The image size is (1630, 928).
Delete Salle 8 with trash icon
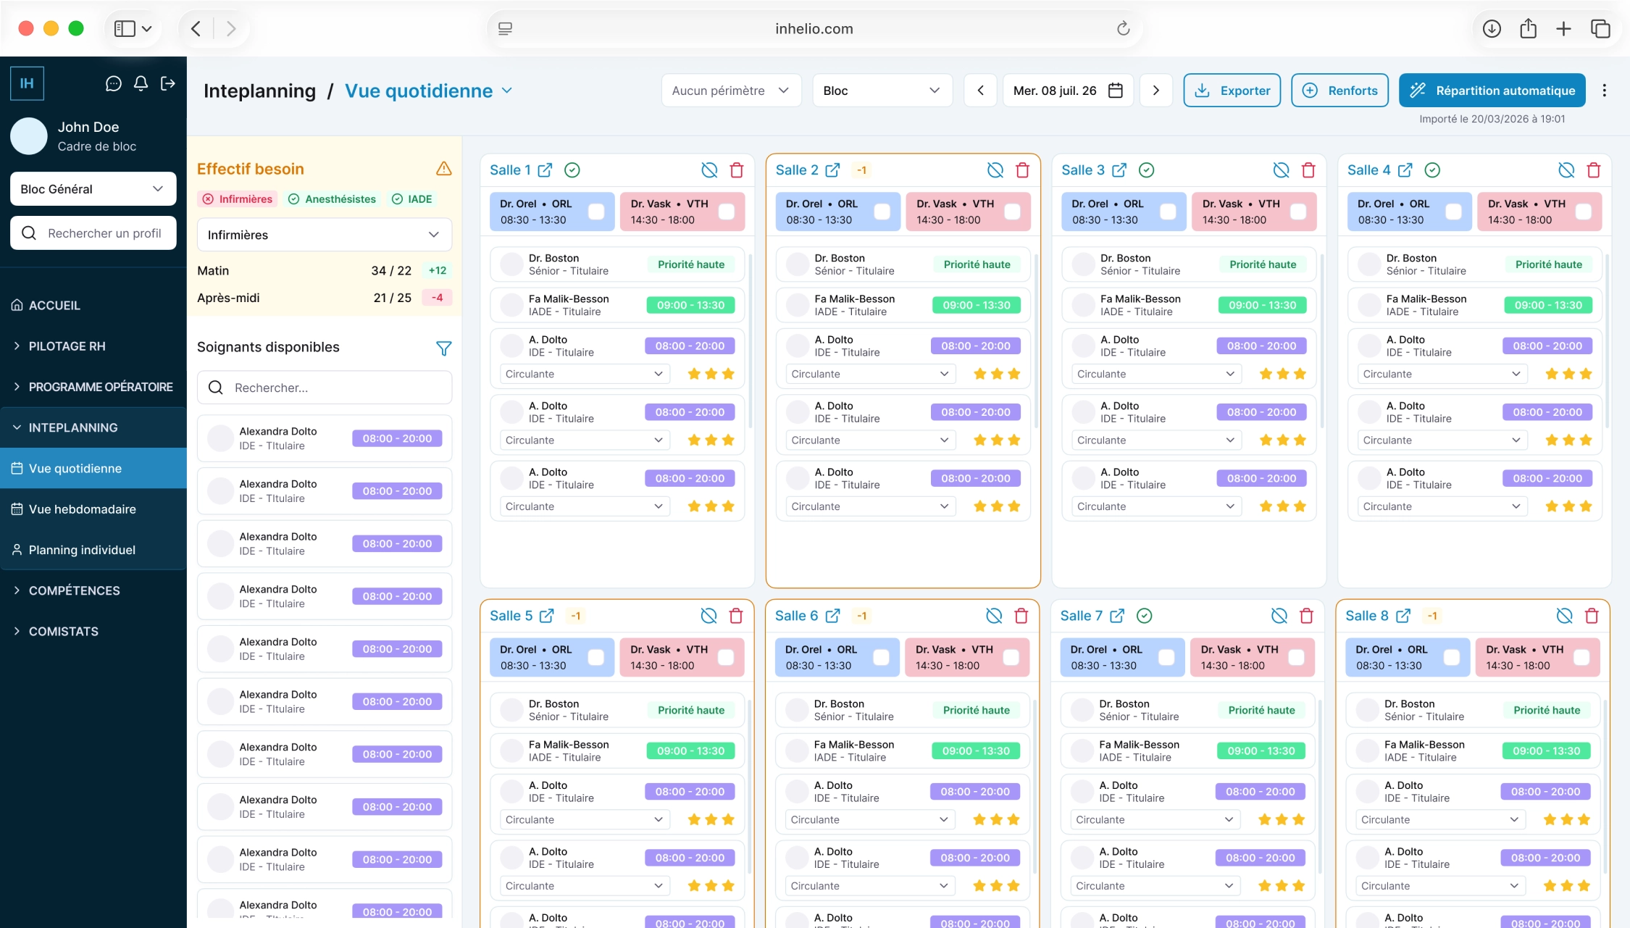click(1592, 616)
